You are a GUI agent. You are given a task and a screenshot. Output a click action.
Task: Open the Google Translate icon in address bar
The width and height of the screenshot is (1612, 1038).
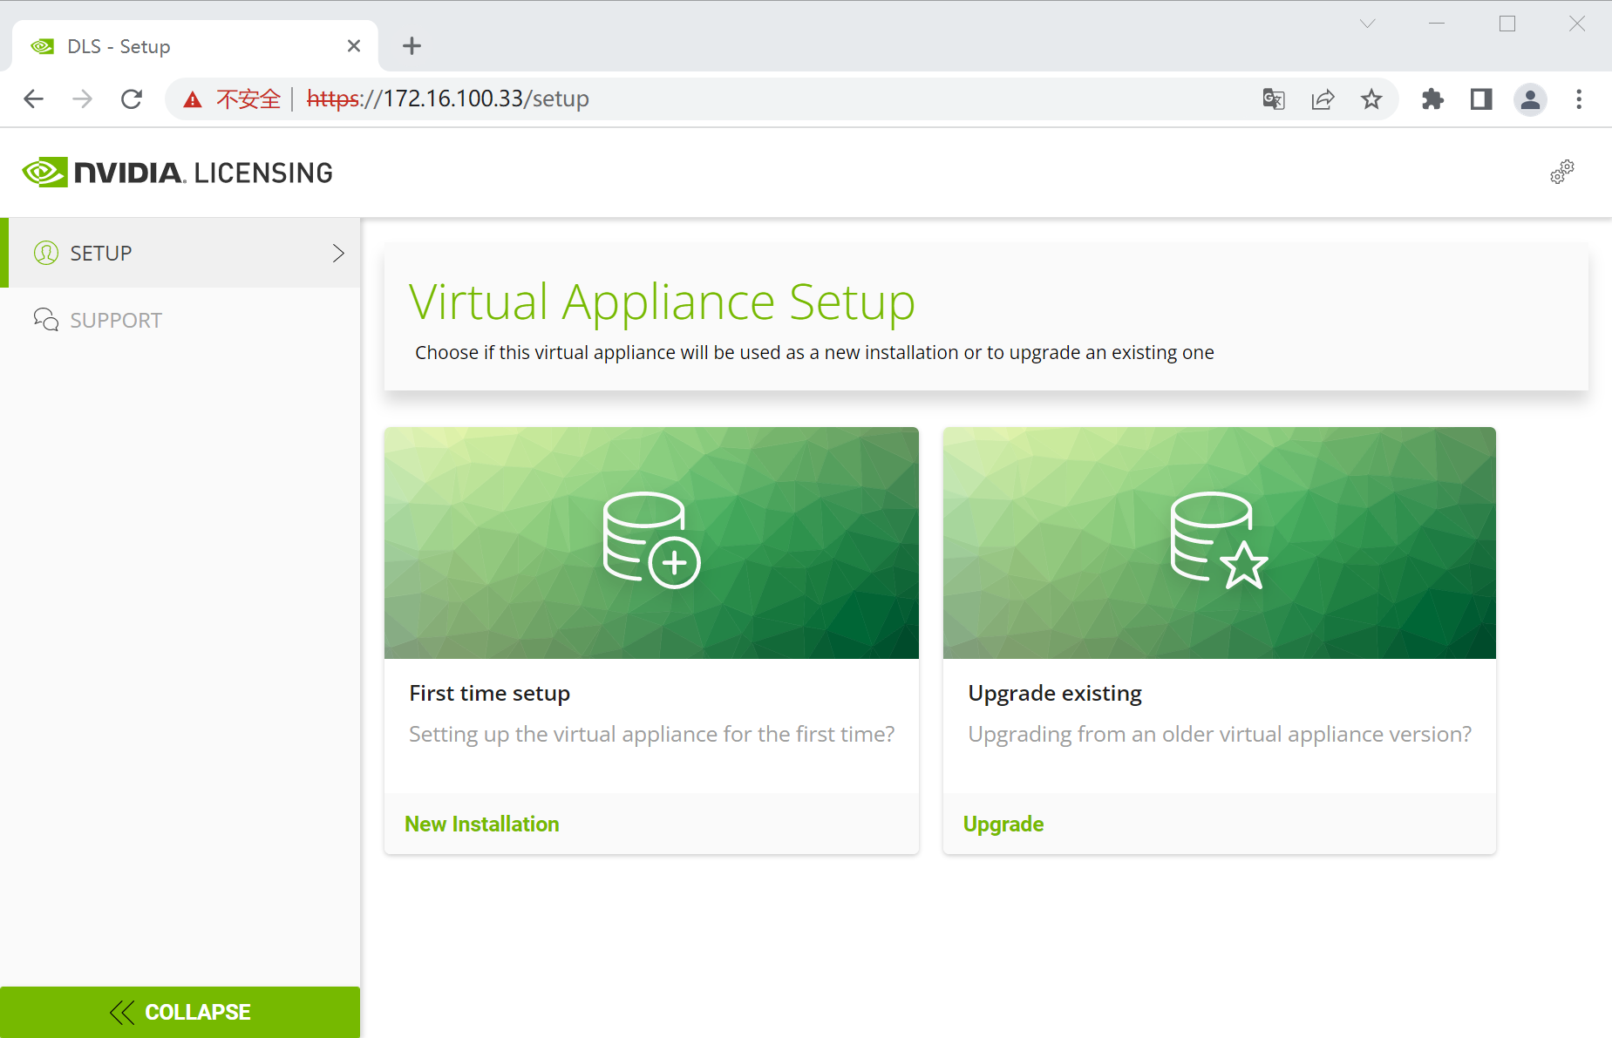(1273, 98)
